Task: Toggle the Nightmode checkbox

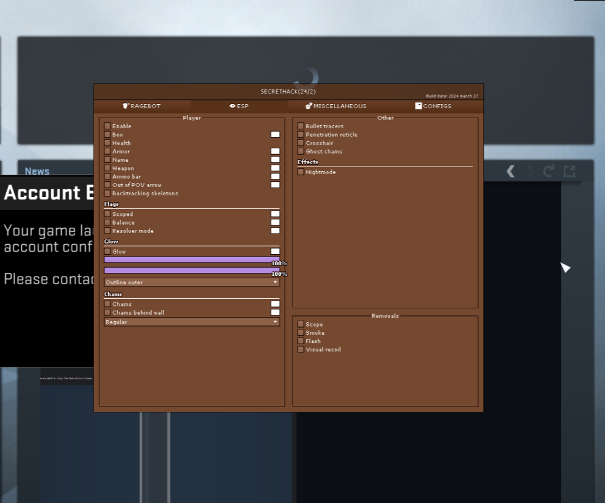Action: [301, 172]
